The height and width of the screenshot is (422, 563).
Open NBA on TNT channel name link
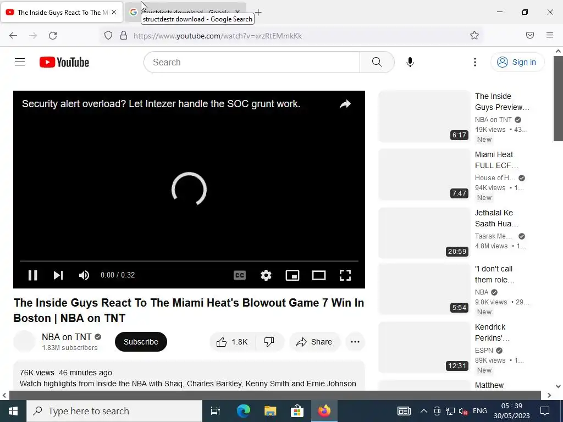point(67,337)
